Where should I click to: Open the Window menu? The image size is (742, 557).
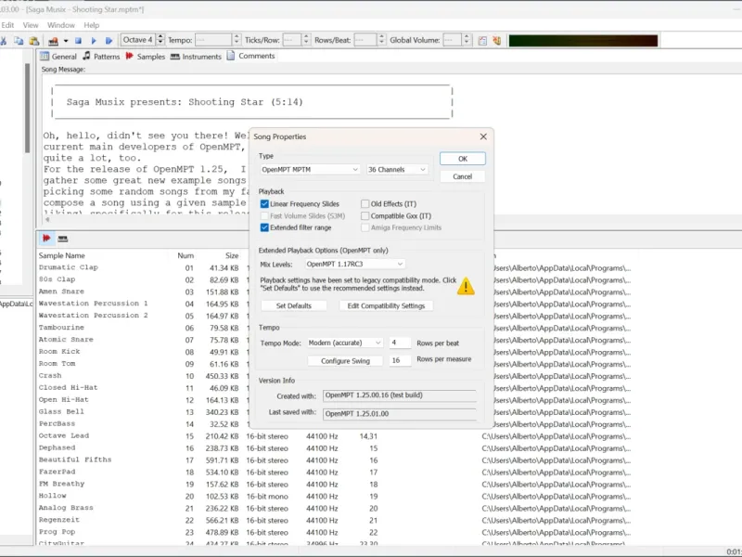(61, 25)
